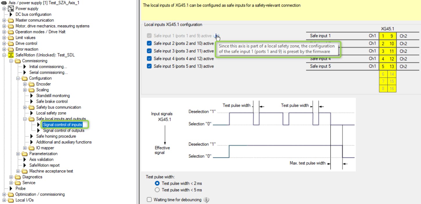
Task: Click the Configuration folder icon
Action: 25,78
